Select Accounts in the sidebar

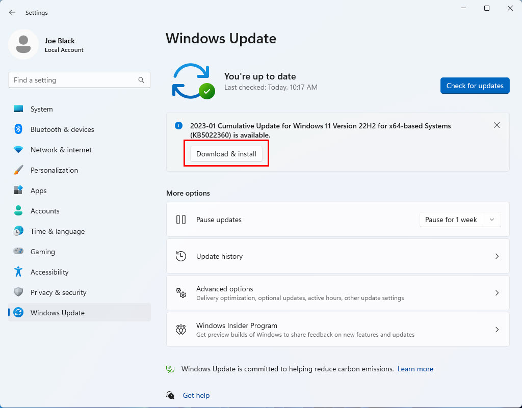45,211
